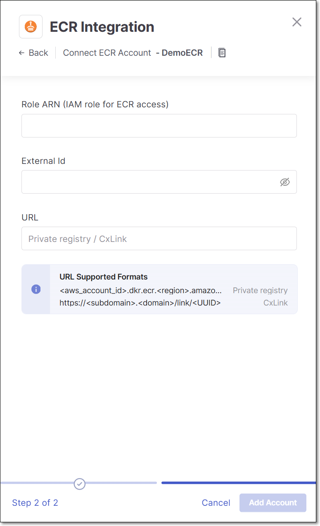Click the Role ARN input field
320x526 pixels.
point(159,126)
